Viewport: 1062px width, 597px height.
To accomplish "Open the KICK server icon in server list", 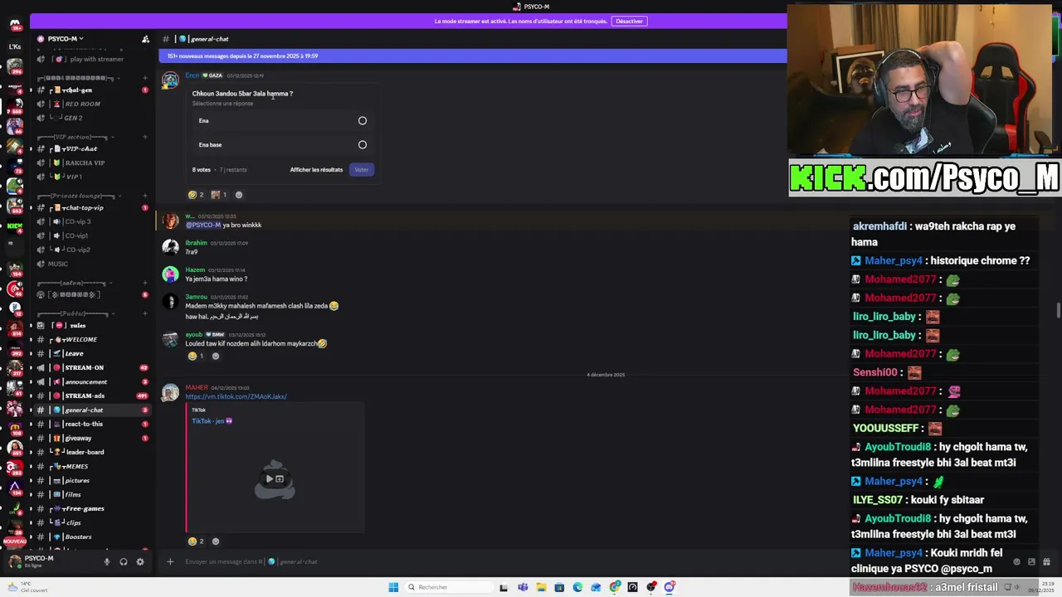I will tap(14, 226).
